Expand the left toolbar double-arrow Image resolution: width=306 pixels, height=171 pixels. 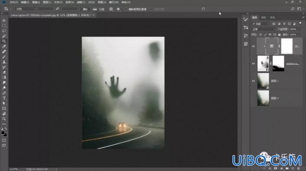pos(2,13)
